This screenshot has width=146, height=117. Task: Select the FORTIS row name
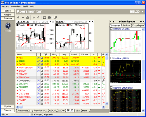pyautogui.click(x=22, y=100)
